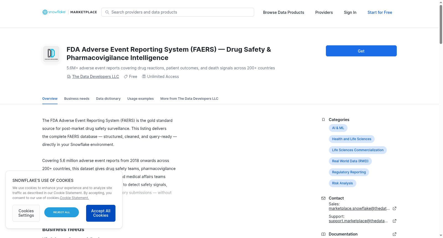Open Cookies Settings
This screenshot has height=238, width=443.
pyautogui.click(x=26, y=213)
